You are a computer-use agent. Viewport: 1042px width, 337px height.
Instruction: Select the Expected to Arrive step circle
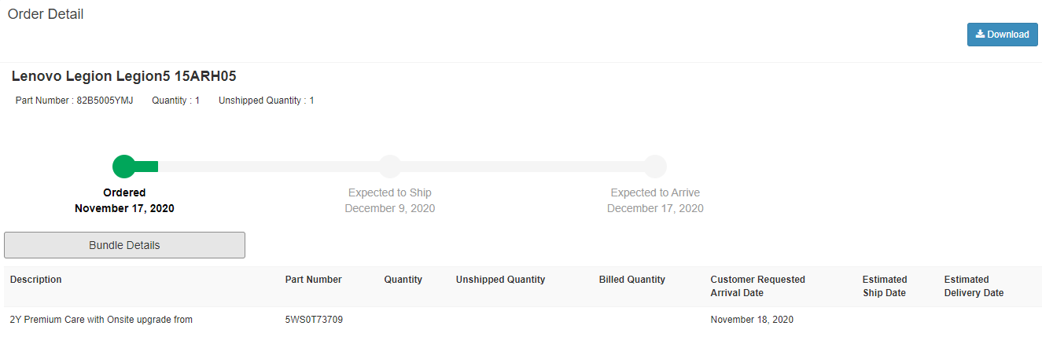[655, 167]
